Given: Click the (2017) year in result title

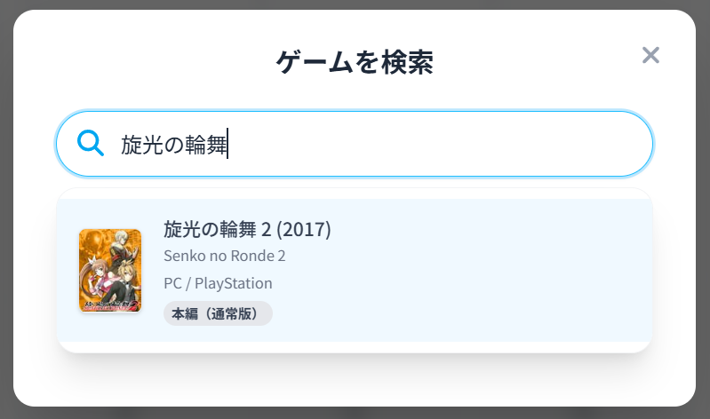Looking at the screenshot, I should click(x=304, y=229).
